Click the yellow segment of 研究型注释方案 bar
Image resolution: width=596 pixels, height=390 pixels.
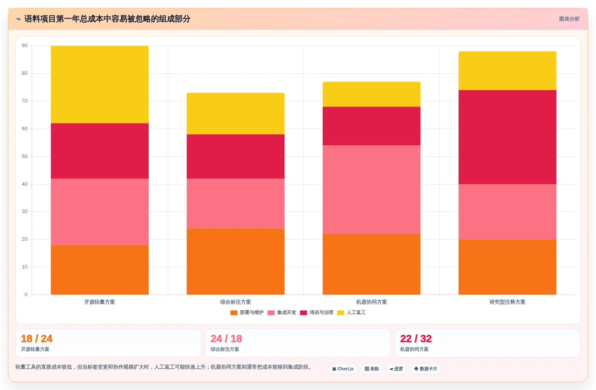[x=507, y=71]
